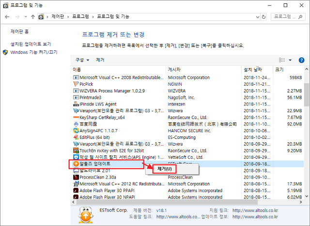Image resolution: width=310 pixels, height=226 pixels.
Task: Select the EditPlus (64 bit) icon
Action: [x=76, y=137]
